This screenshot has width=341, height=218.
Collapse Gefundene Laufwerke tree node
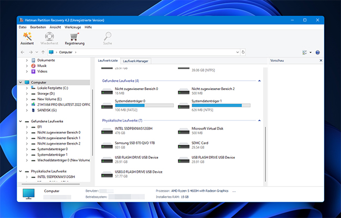pyautogui.click(x=20, y=122)
